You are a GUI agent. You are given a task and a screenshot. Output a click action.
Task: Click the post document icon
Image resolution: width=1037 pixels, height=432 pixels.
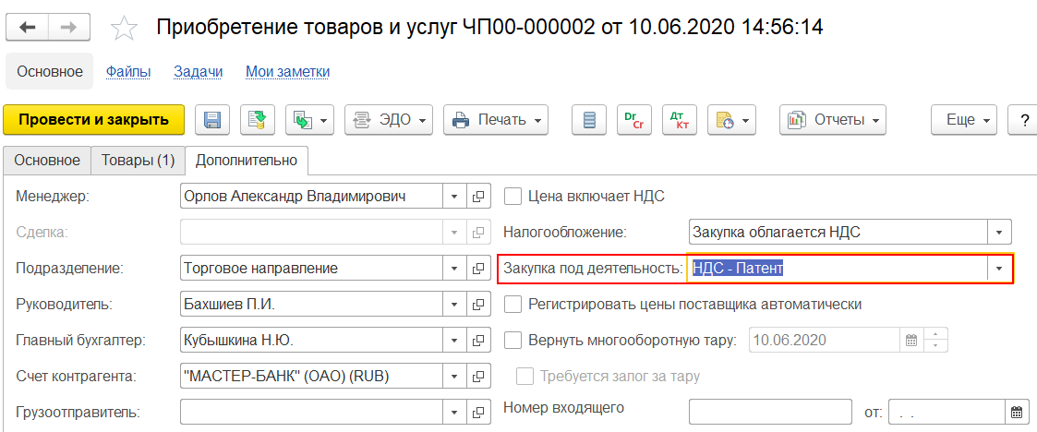[x=259, y=120]
